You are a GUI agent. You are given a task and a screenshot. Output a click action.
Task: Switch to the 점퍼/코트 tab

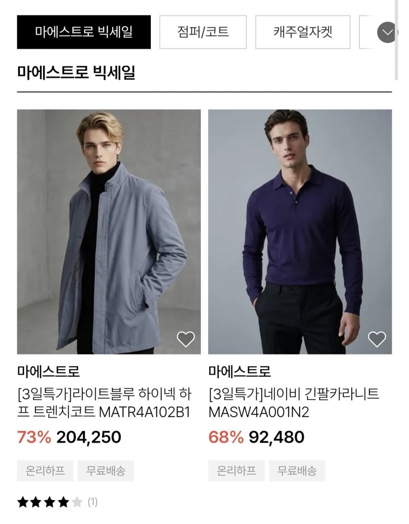click(x=203, y=32)
